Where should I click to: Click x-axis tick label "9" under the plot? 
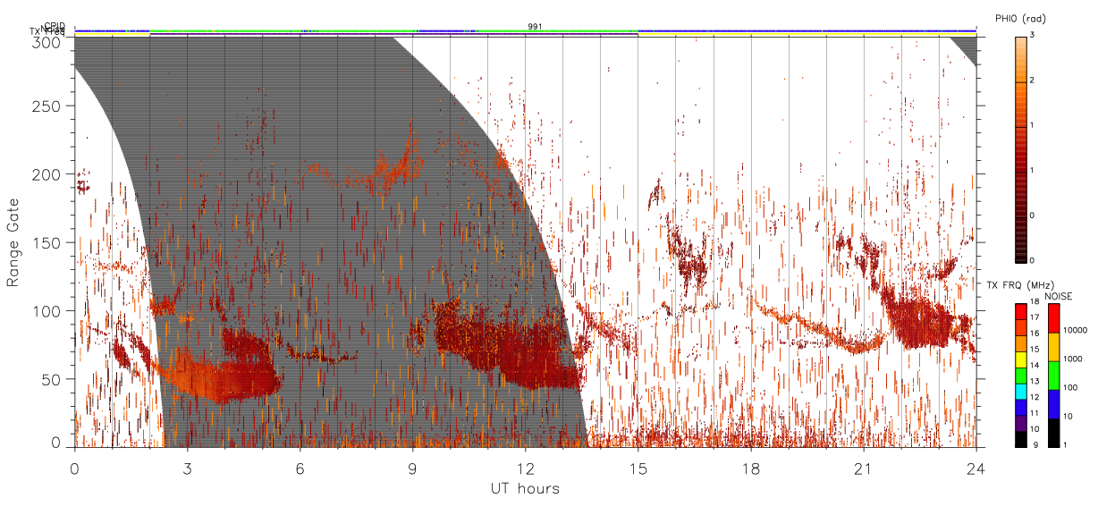click(x=412, y=469)
